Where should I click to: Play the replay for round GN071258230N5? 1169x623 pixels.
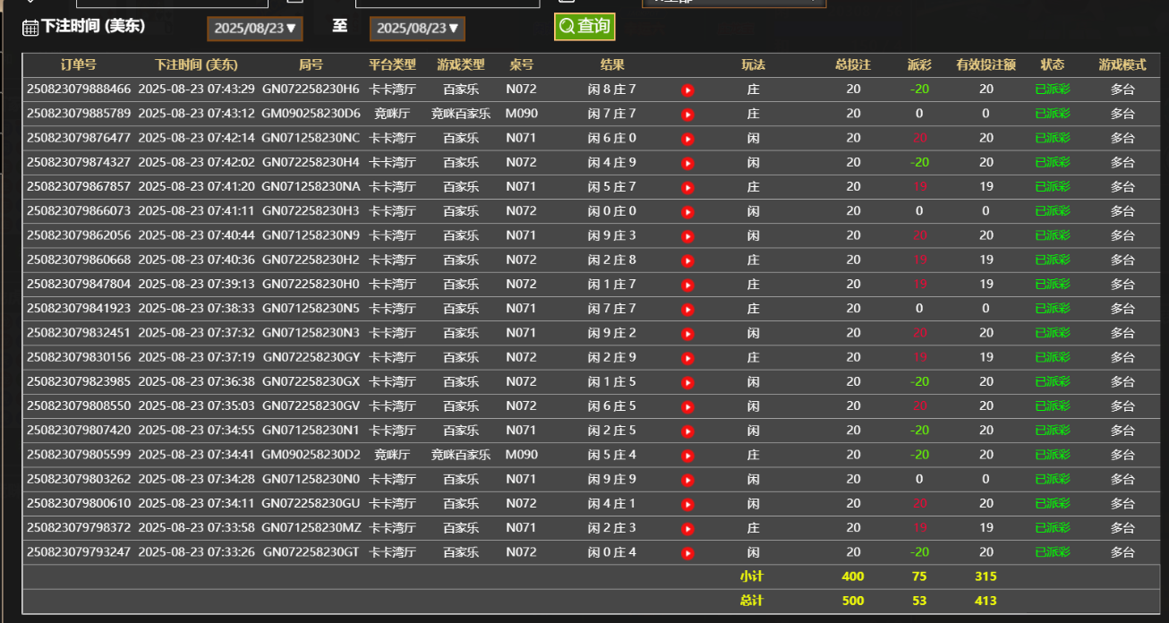[687, 308]
